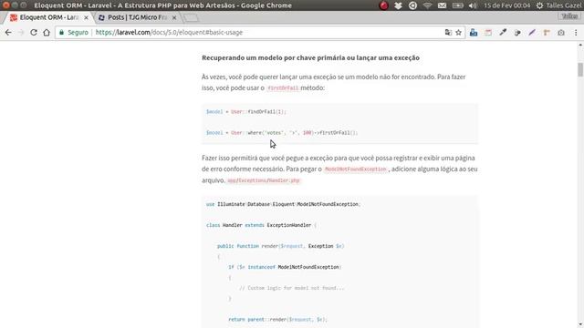Open the orange ruler extension icon
The image size is (584, 328).
point(547,33)
